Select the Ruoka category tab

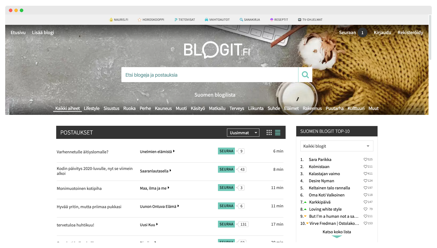click(129, 108)
